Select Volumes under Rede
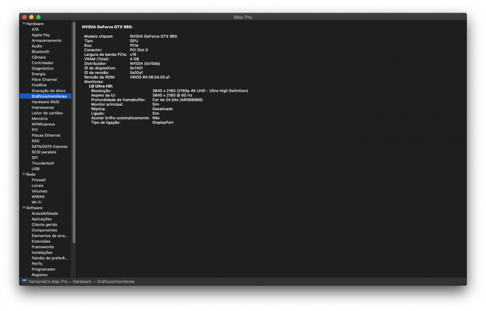This screenshot has width=486, height=311. tap(39, 191)
